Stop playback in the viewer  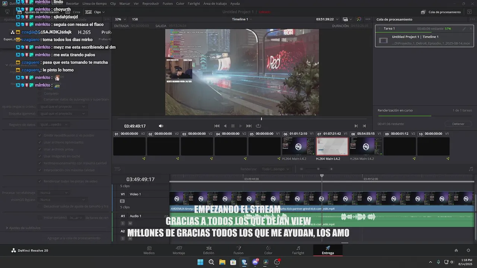(x=233, y=126)
